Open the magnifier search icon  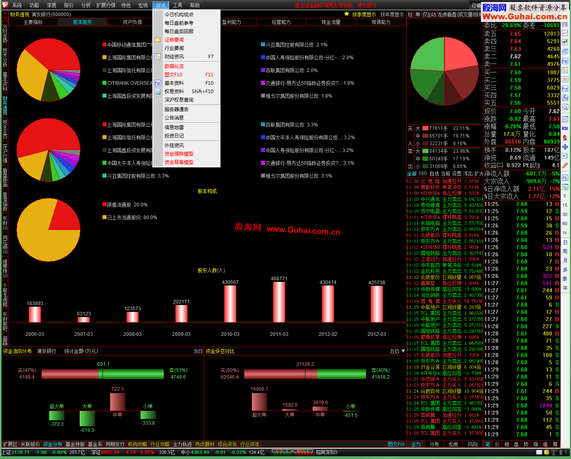[x=565, y=107]
